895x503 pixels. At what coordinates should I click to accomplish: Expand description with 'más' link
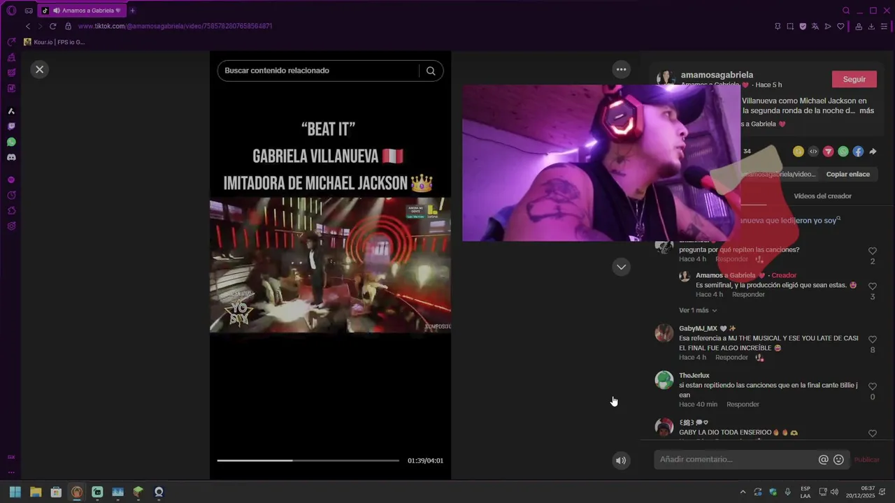click(866, 110)
